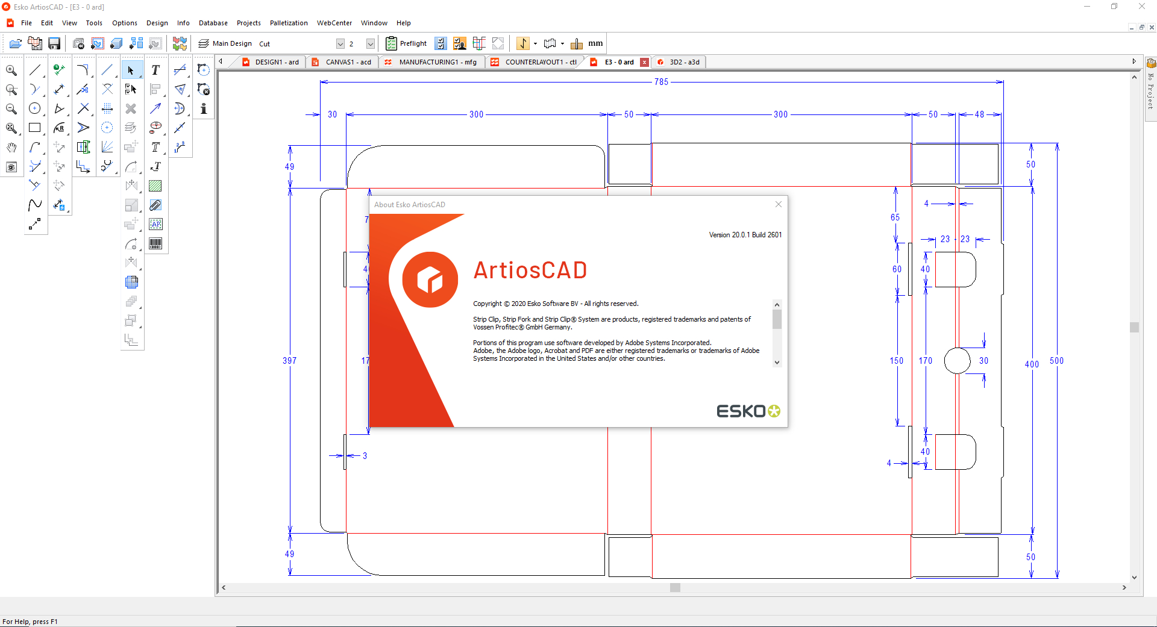Open the dropdown next to the carton icon
Image resolution: width=1157 pixels, height=627 pixels.
click(x=561, y=43)
